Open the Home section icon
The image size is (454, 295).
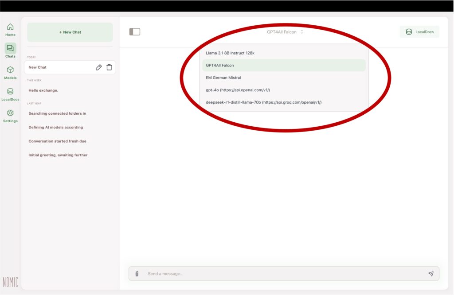pos(10,27)
